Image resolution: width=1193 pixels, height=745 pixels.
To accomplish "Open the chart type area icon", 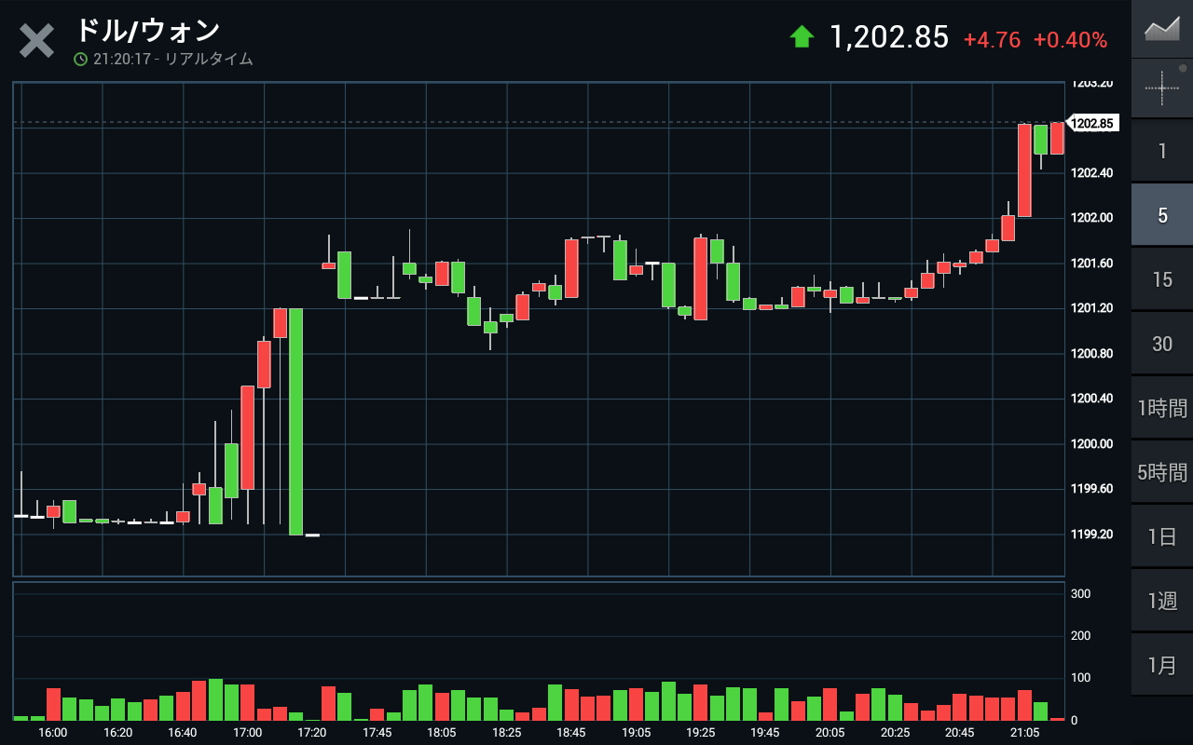I will tap(1161, 29).
